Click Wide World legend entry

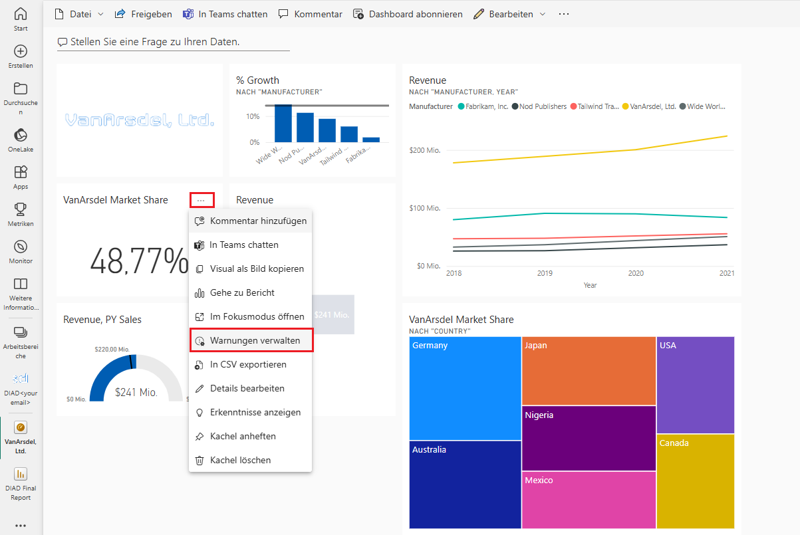(x=702, y=106)
